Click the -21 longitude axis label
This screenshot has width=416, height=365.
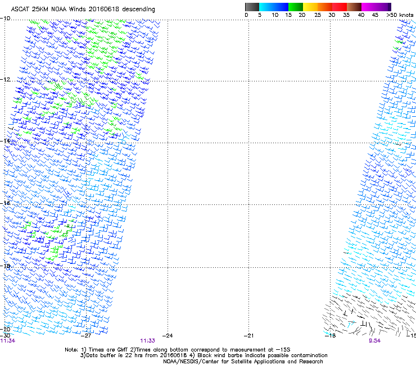point(249,336)
